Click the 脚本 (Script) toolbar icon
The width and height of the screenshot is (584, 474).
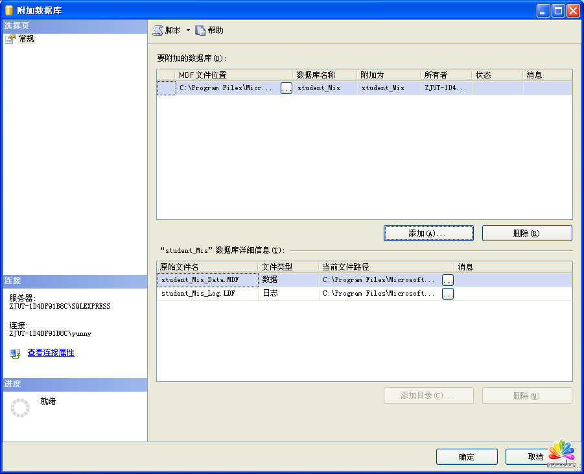pyautogui.click(x=158, y=30)
